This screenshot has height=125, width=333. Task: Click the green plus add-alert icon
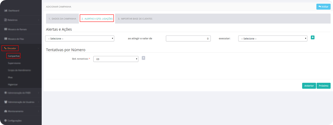point(313,37)
